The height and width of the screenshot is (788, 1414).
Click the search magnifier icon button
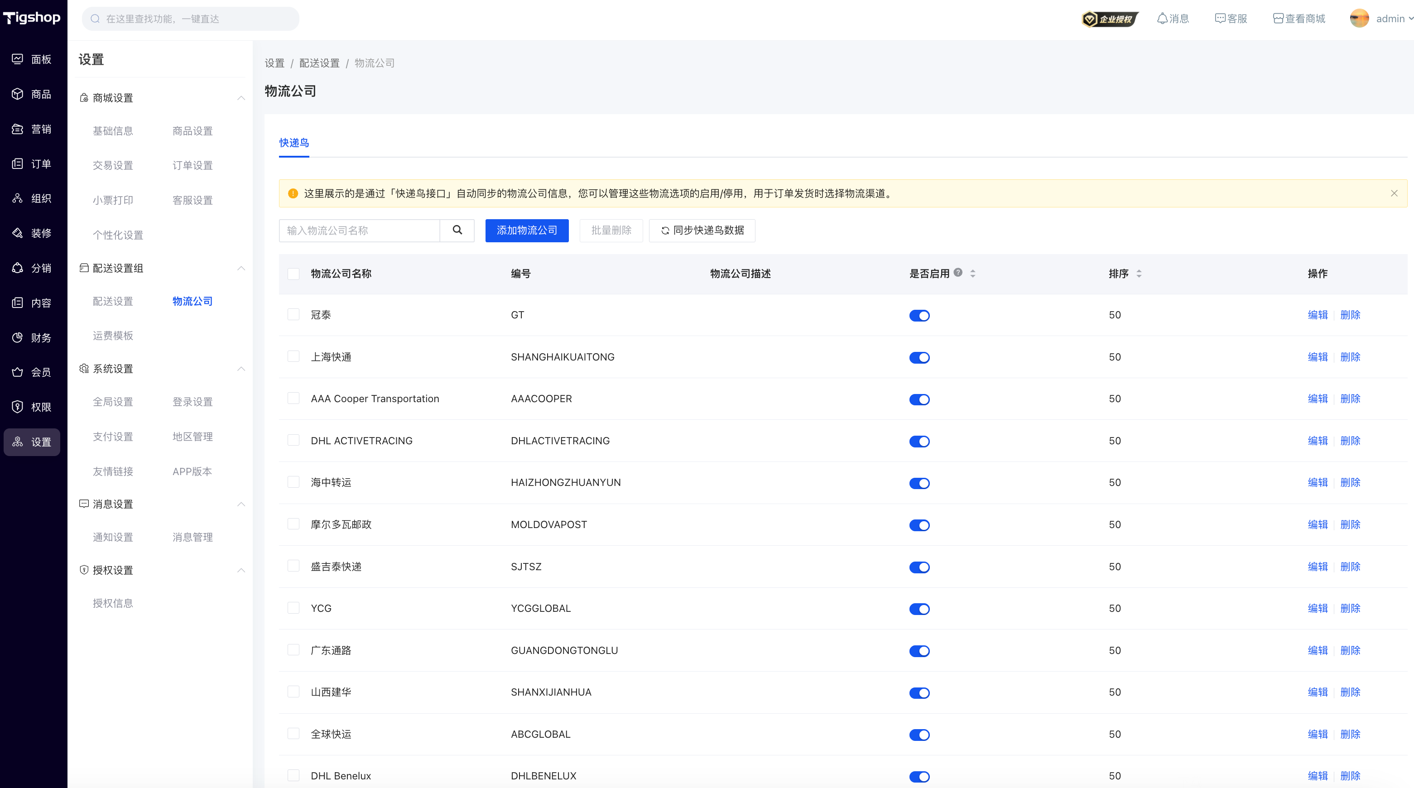(457, 231)
